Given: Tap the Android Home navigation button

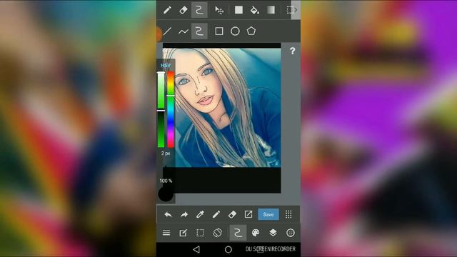Looking at the screenshot, I should tap(228, 249).
